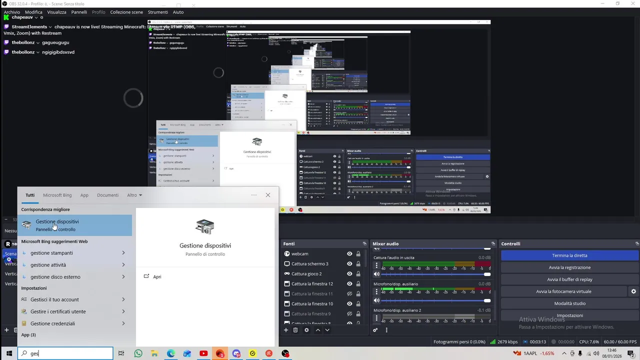Show the Cattura la finestra 9 source
640x360 pixels.
pos(349,313)
